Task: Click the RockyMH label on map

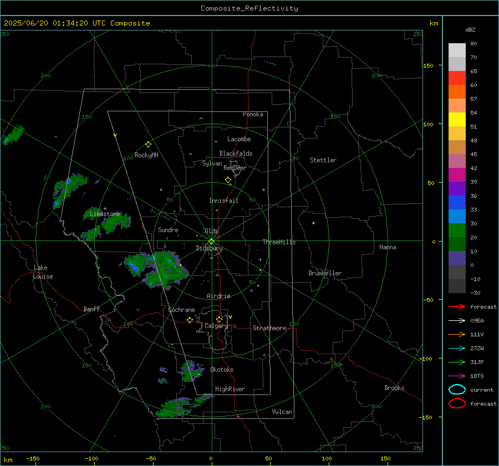Action: click(x=146, y=155)
